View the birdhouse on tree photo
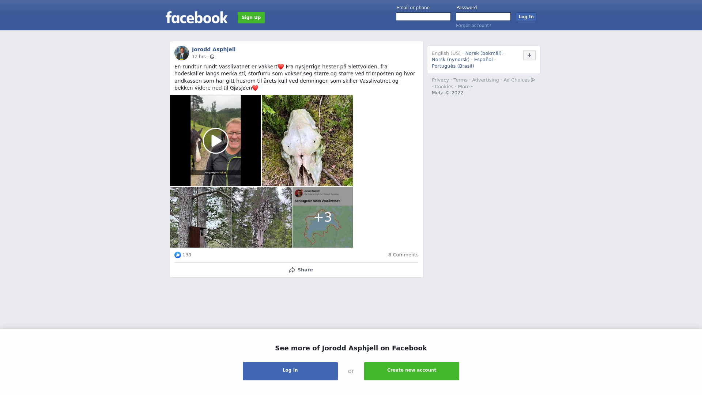The height and width of the screenshot is (395, 702). pos(200,217)
